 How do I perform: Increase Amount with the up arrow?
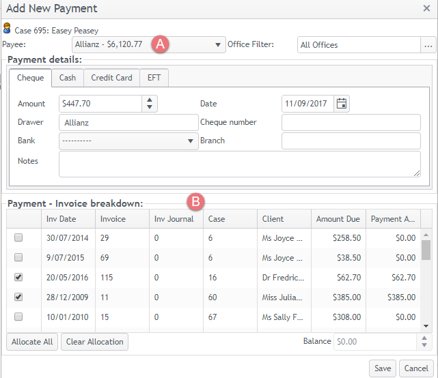coord(150,100)
